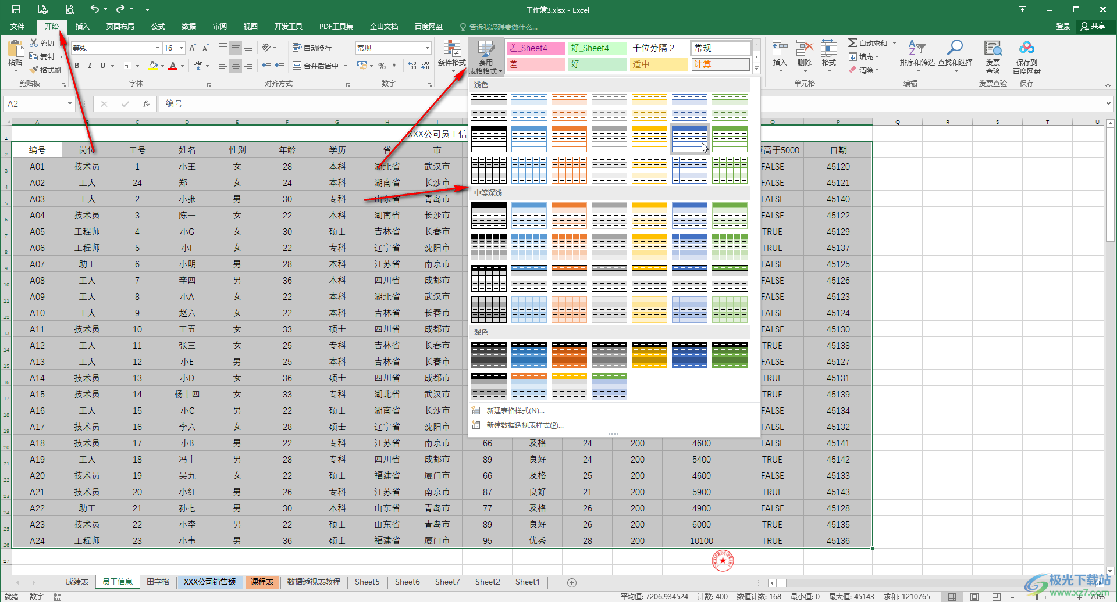Open the Formulas (公式) tab

pos(158,26)
